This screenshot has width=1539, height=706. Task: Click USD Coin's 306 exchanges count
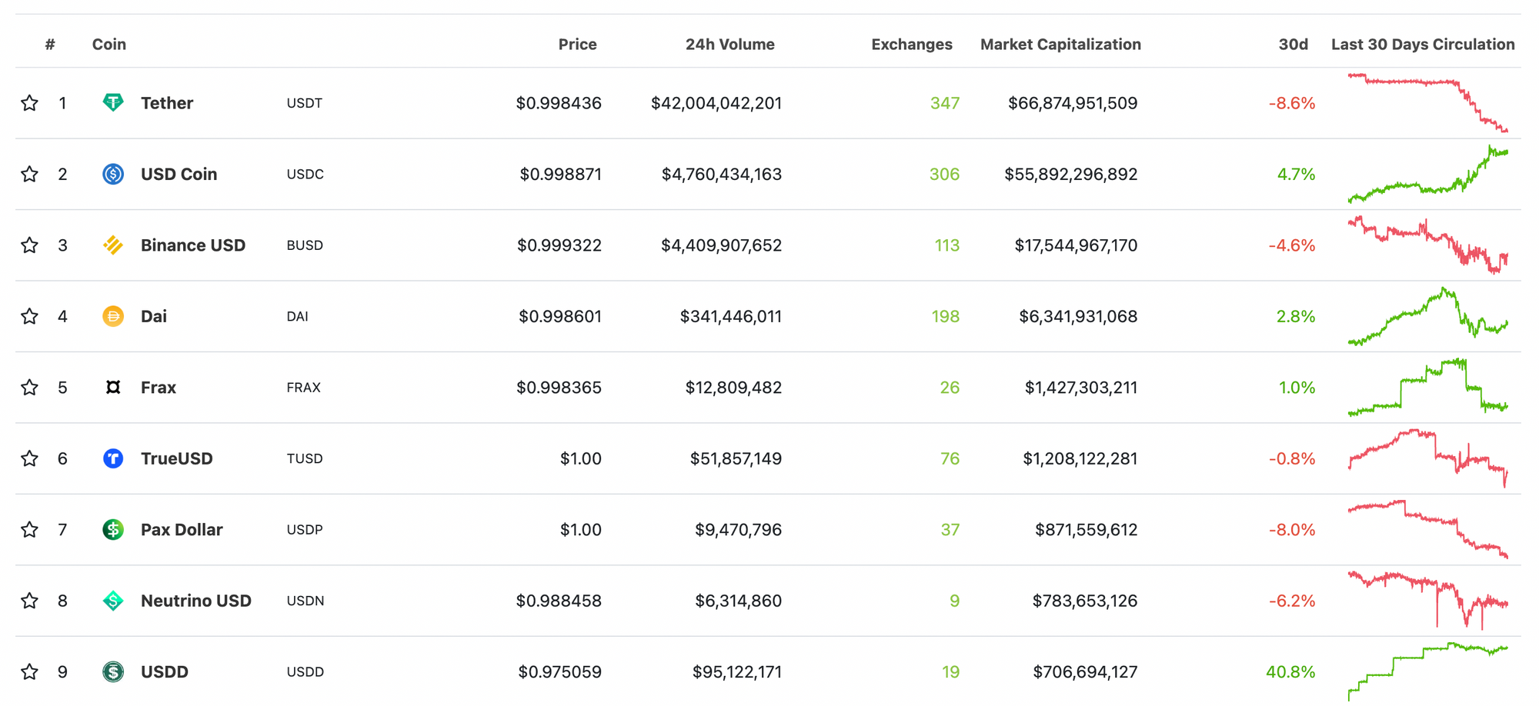click(x=944, y=174)
